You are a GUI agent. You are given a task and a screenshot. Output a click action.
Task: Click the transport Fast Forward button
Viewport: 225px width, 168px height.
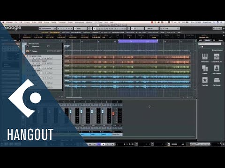94,144
